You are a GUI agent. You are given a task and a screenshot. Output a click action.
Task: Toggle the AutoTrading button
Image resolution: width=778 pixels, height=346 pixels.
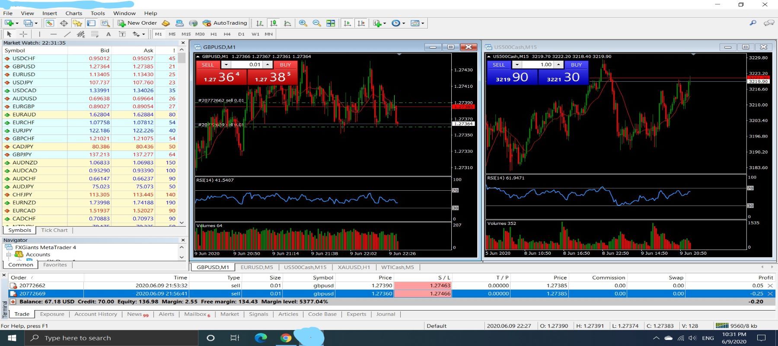(x=225, y=23)
